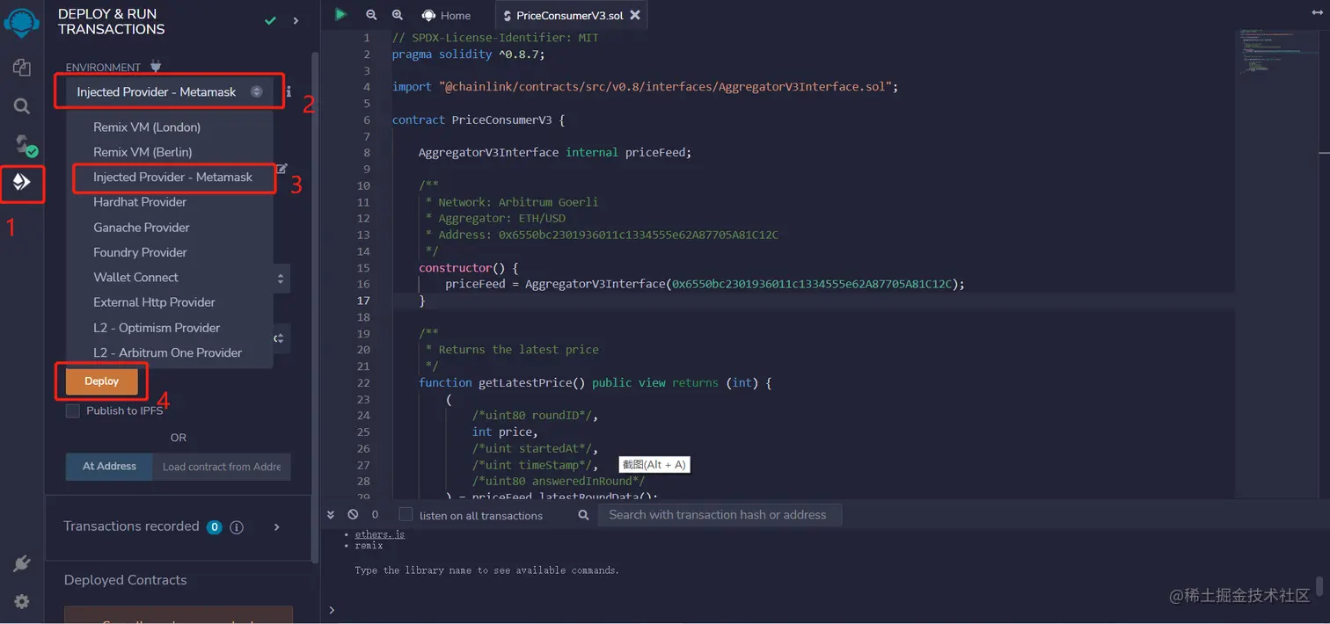Click the At Address button

pyautogui.click(x=109, y=467)
